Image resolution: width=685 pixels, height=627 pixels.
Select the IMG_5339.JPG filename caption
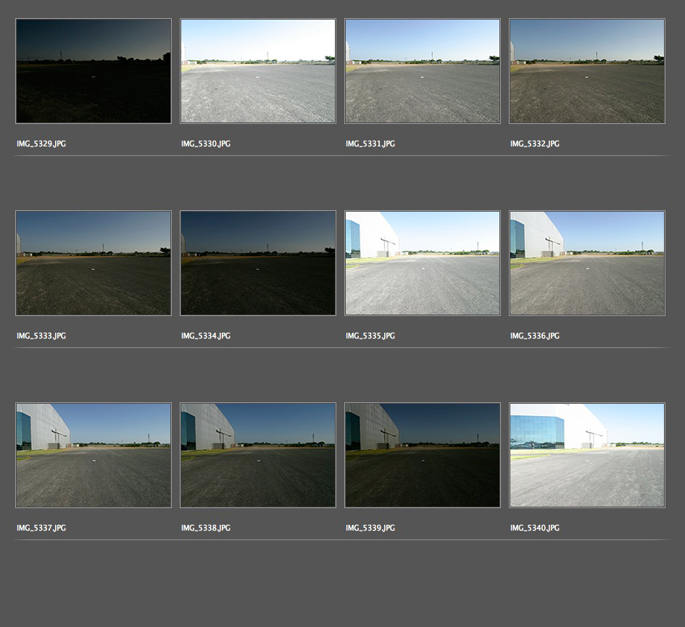(370, 528)
